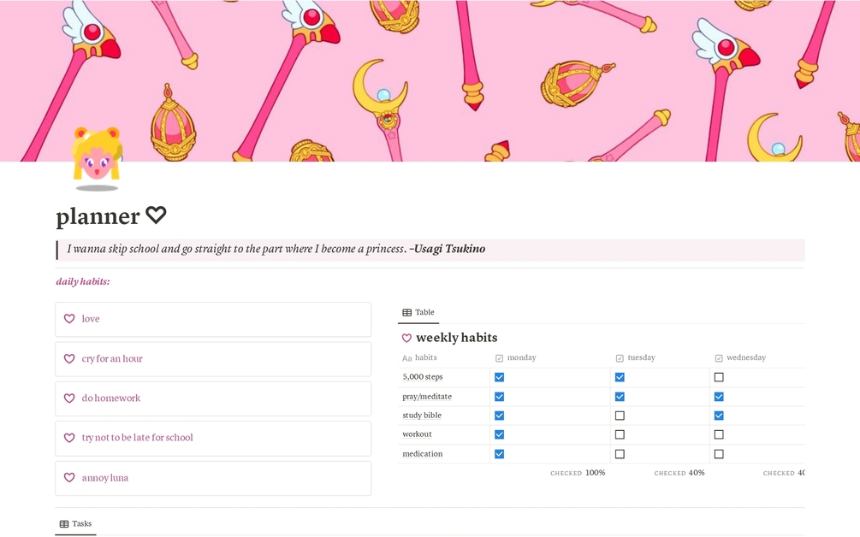The image size is (860, 537).
Task: Open the workout row
Action: coord(417,434)
